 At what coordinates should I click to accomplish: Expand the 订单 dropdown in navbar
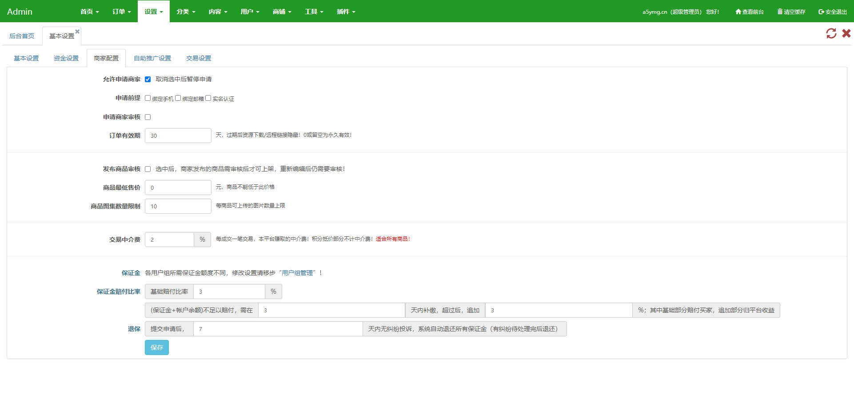pyautogui.click(x=121, y=12)
